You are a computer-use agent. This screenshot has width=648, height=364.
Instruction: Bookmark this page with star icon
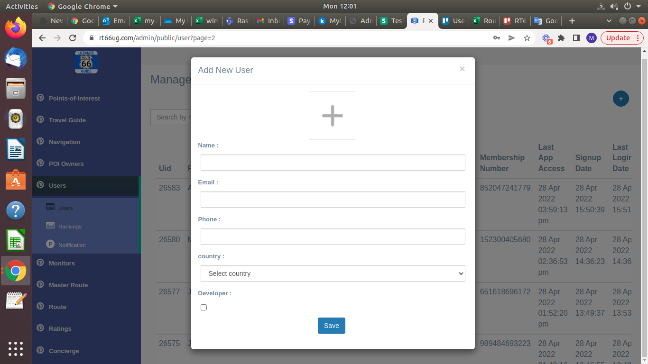tap(527, 38)
